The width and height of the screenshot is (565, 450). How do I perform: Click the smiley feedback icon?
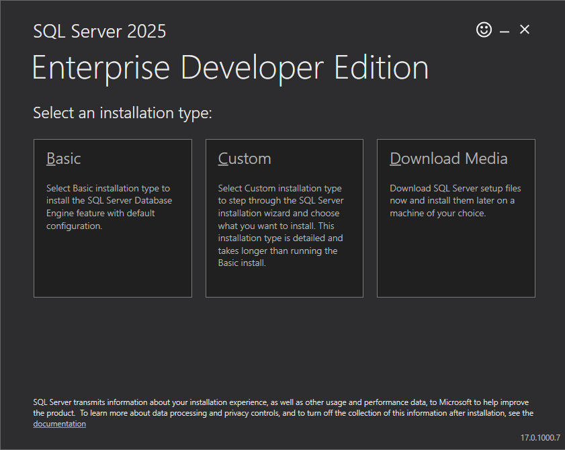[x=484, y=30]
